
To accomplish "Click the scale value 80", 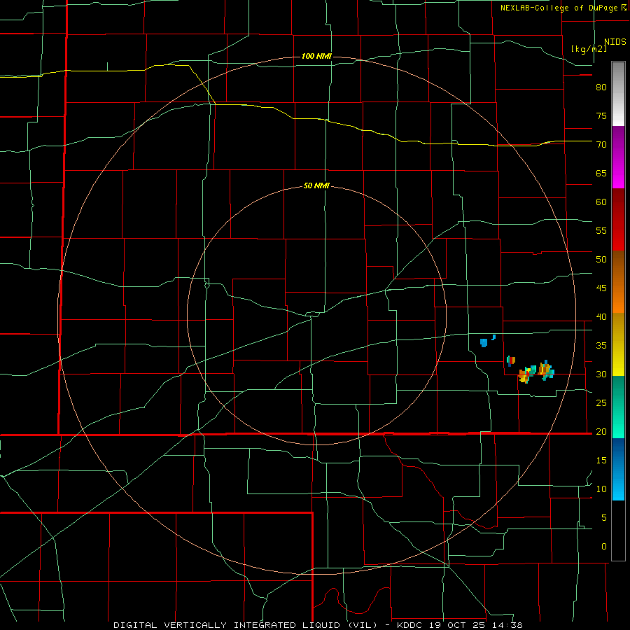I will [x=601, y=87].
